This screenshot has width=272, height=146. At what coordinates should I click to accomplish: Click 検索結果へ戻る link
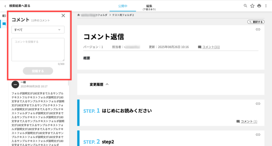20,6
